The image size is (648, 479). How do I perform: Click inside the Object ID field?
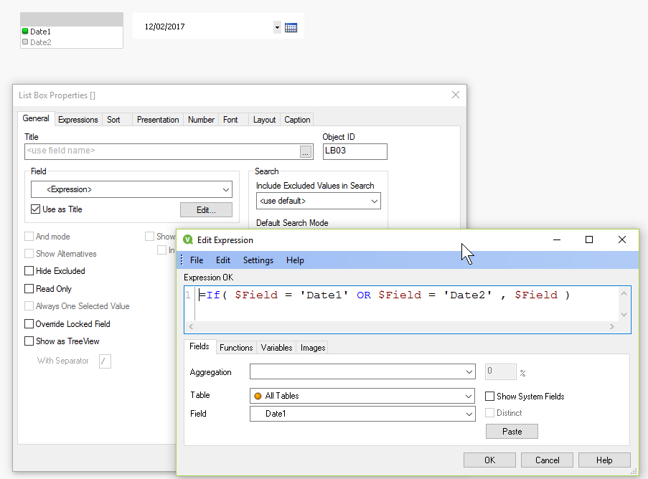(x=354, y=151)
